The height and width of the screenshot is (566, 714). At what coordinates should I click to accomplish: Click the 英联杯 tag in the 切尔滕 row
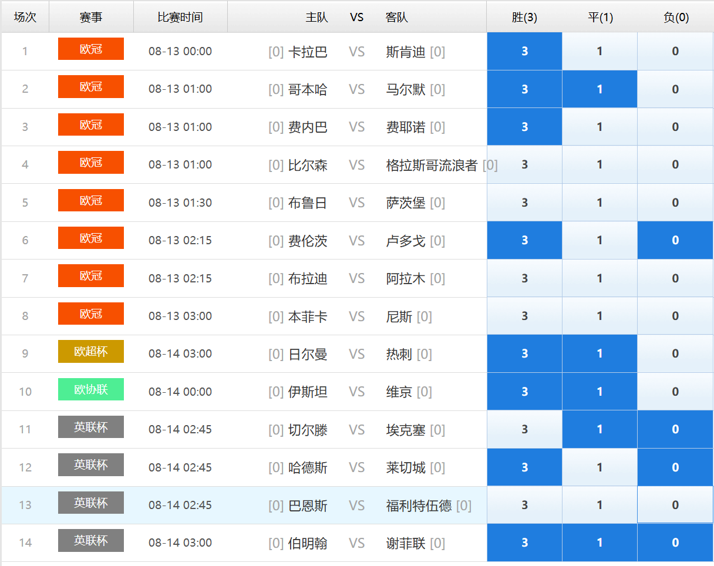pyautogui.click(x=91, y=427)
